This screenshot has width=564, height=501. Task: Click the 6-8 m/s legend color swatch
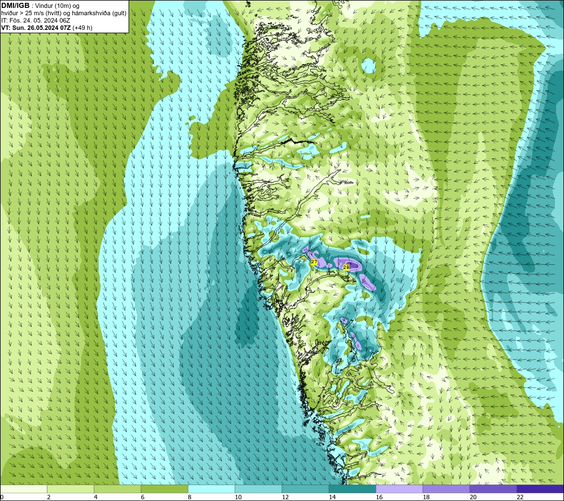[x=164, y=489]
